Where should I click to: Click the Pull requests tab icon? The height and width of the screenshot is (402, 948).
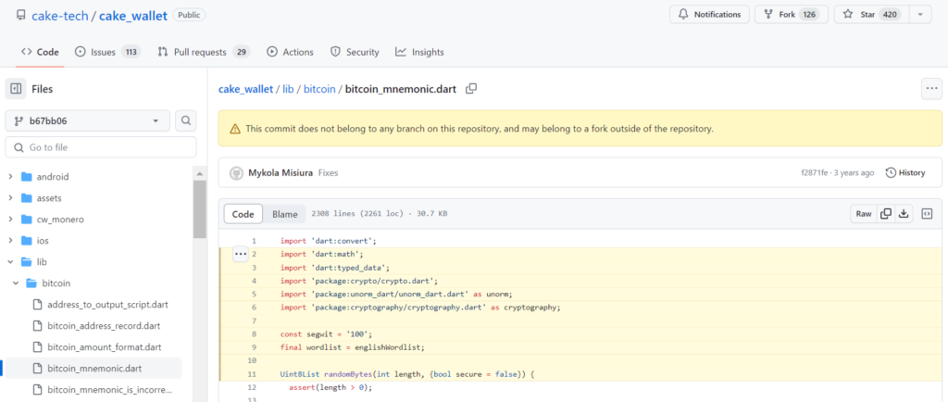tap(163, 52)
